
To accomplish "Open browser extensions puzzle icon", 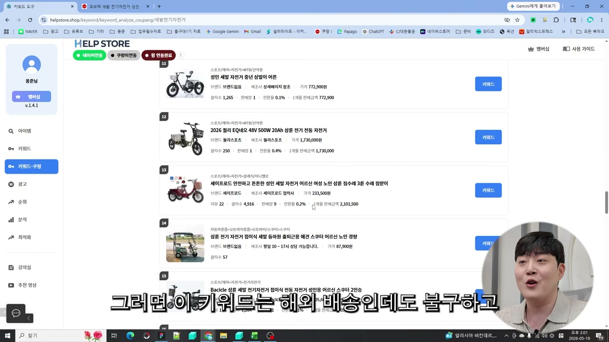I will pos(556,20).
